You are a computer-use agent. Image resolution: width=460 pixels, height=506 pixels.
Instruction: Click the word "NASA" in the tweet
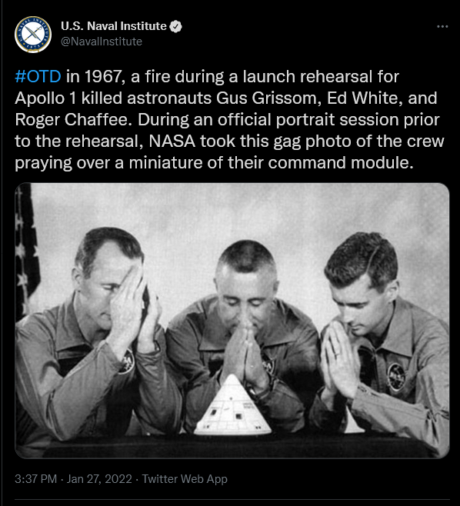[172, 141]
